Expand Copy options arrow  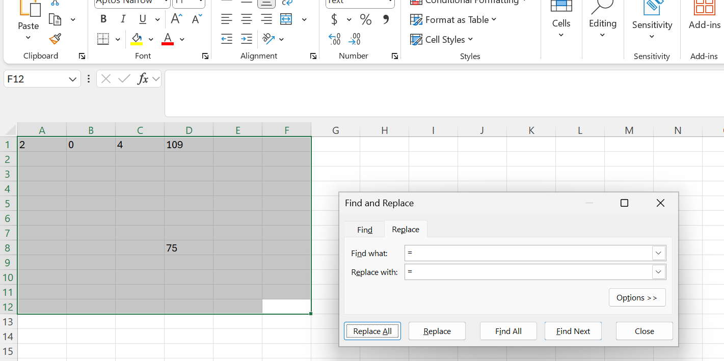(x=73, y=19)
